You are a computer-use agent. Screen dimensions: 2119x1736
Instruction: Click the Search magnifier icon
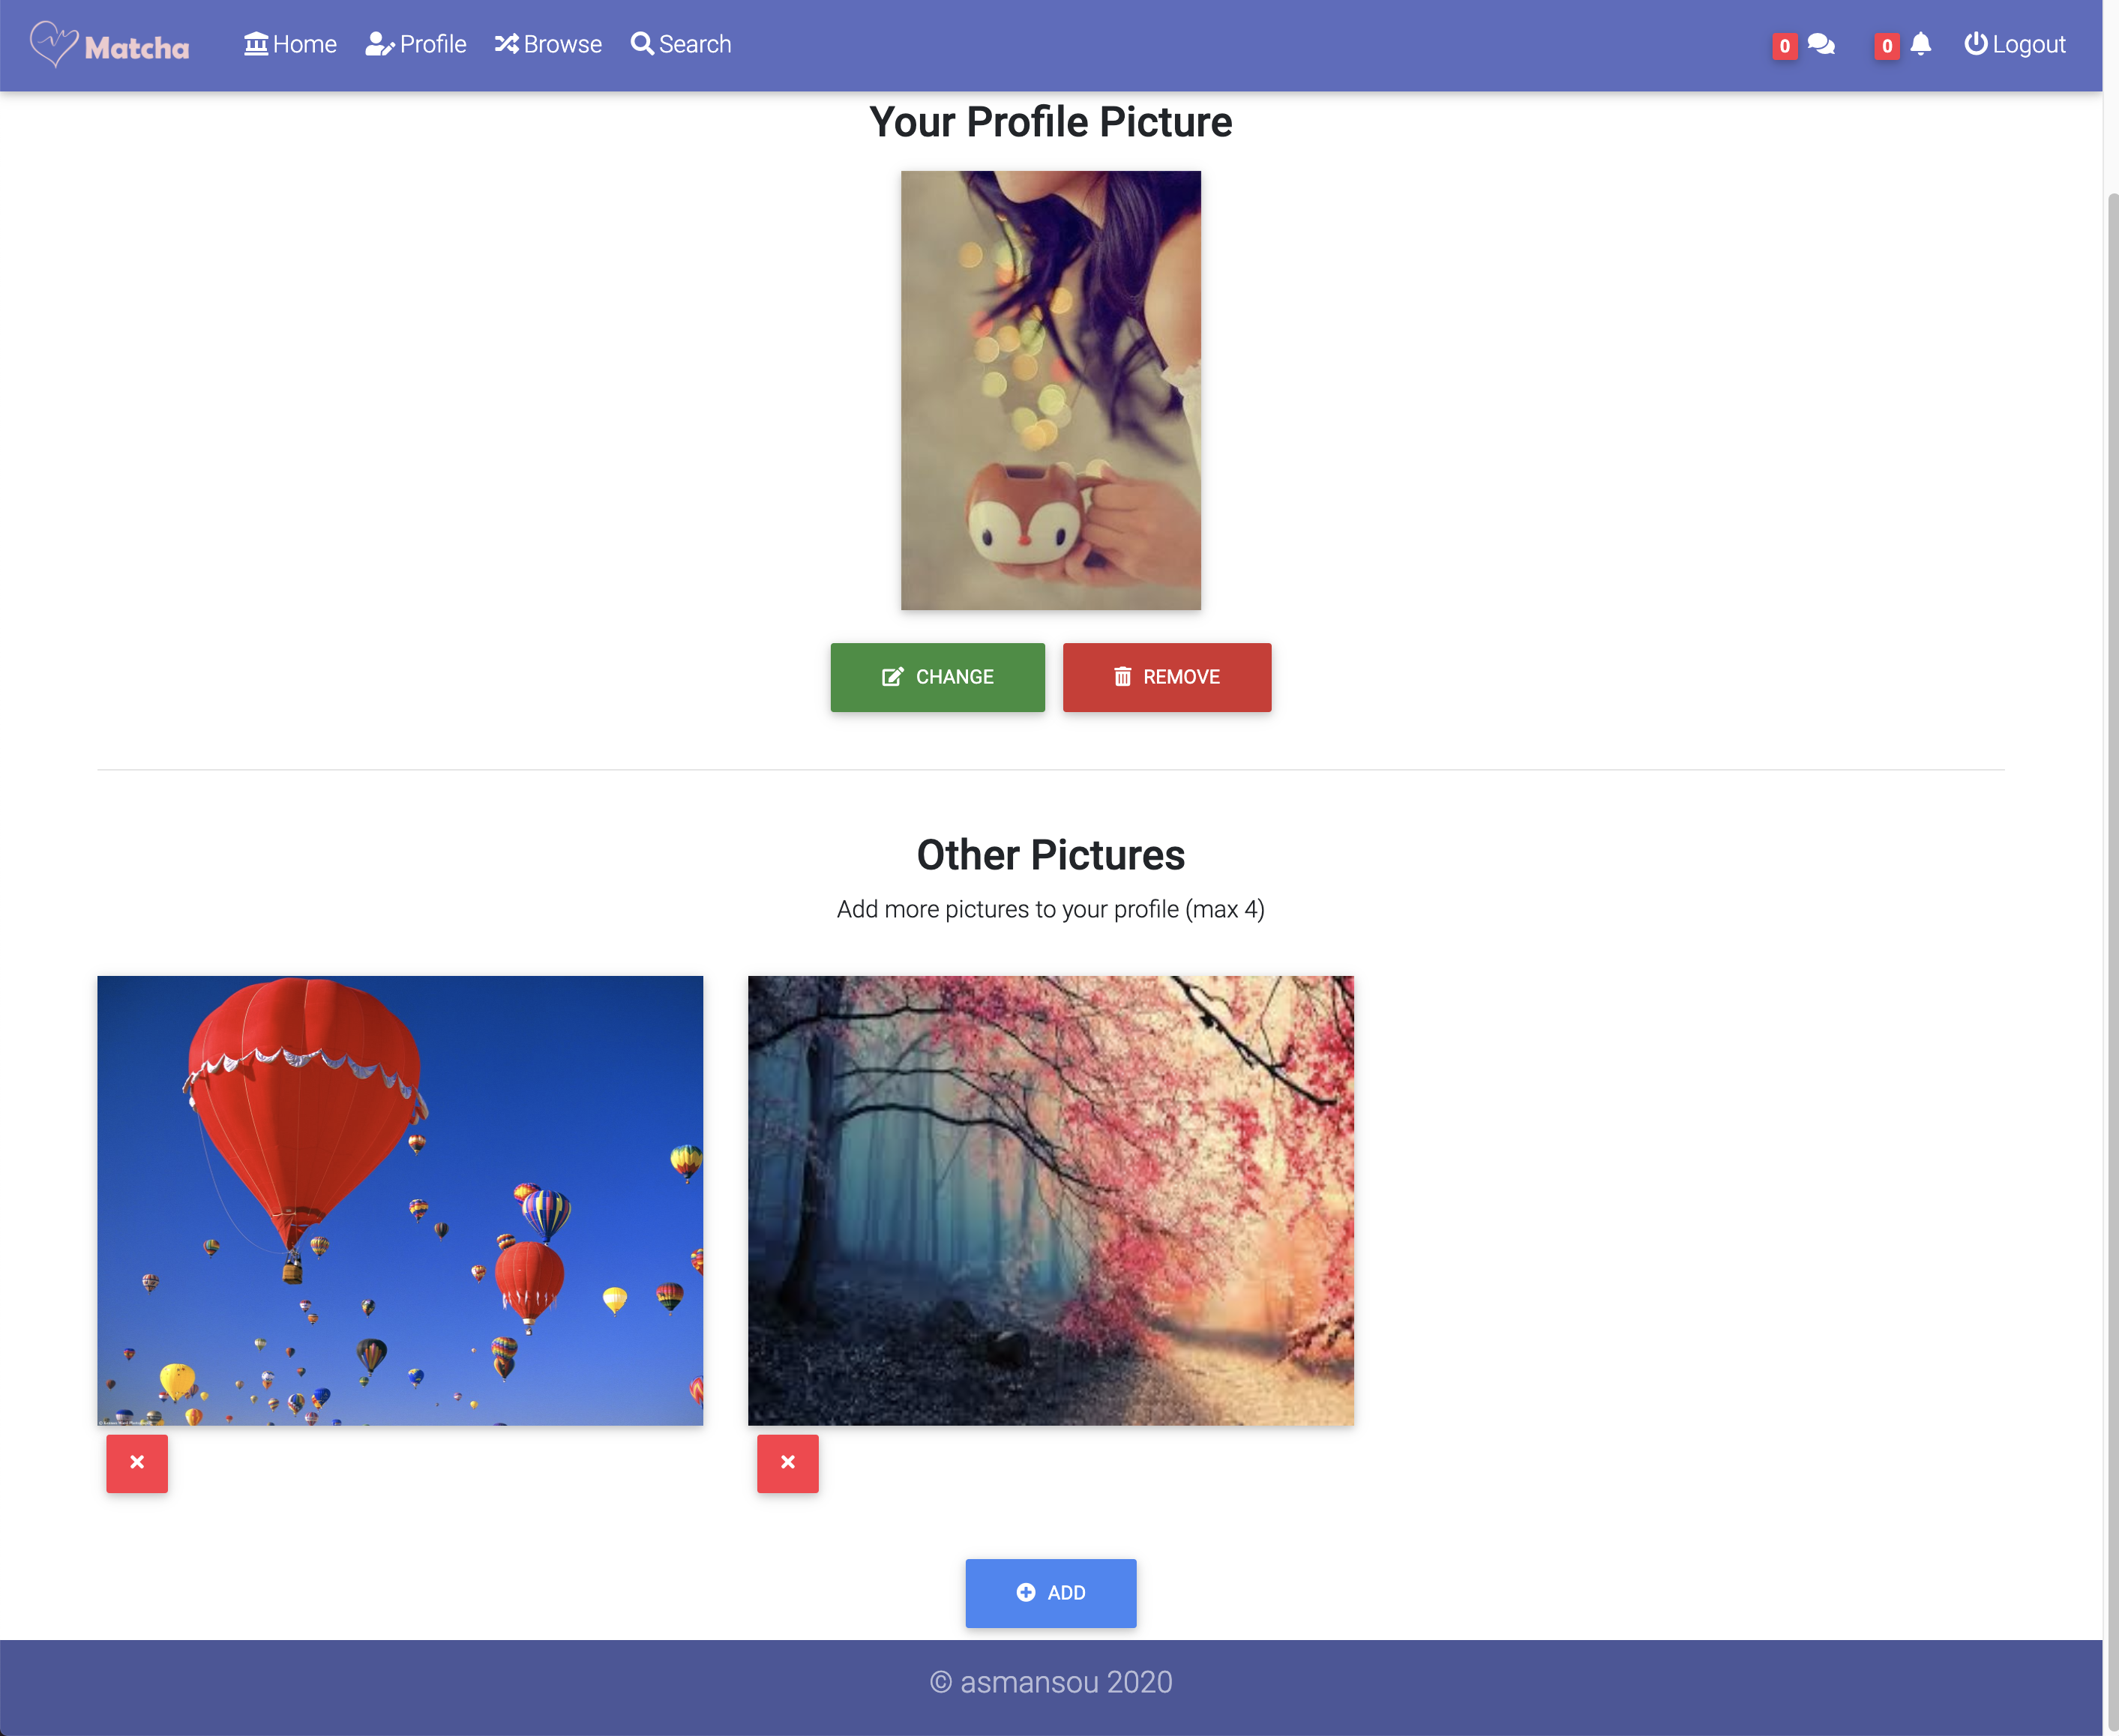coord(641,44)
